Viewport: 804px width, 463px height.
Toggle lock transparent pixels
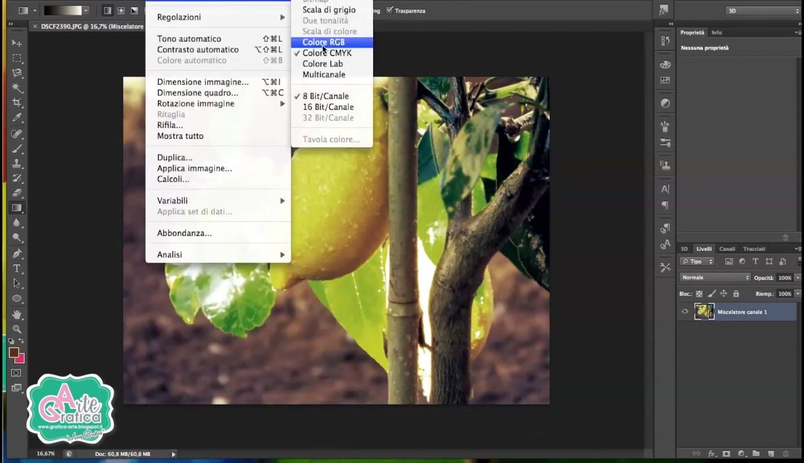pyautogui.click(x=699, y=294)
